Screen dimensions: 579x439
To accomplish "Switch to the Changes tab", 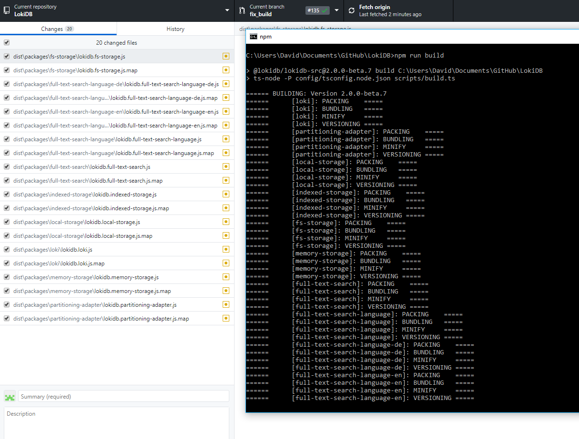I will pyautogui.click(x=58, y=29).
